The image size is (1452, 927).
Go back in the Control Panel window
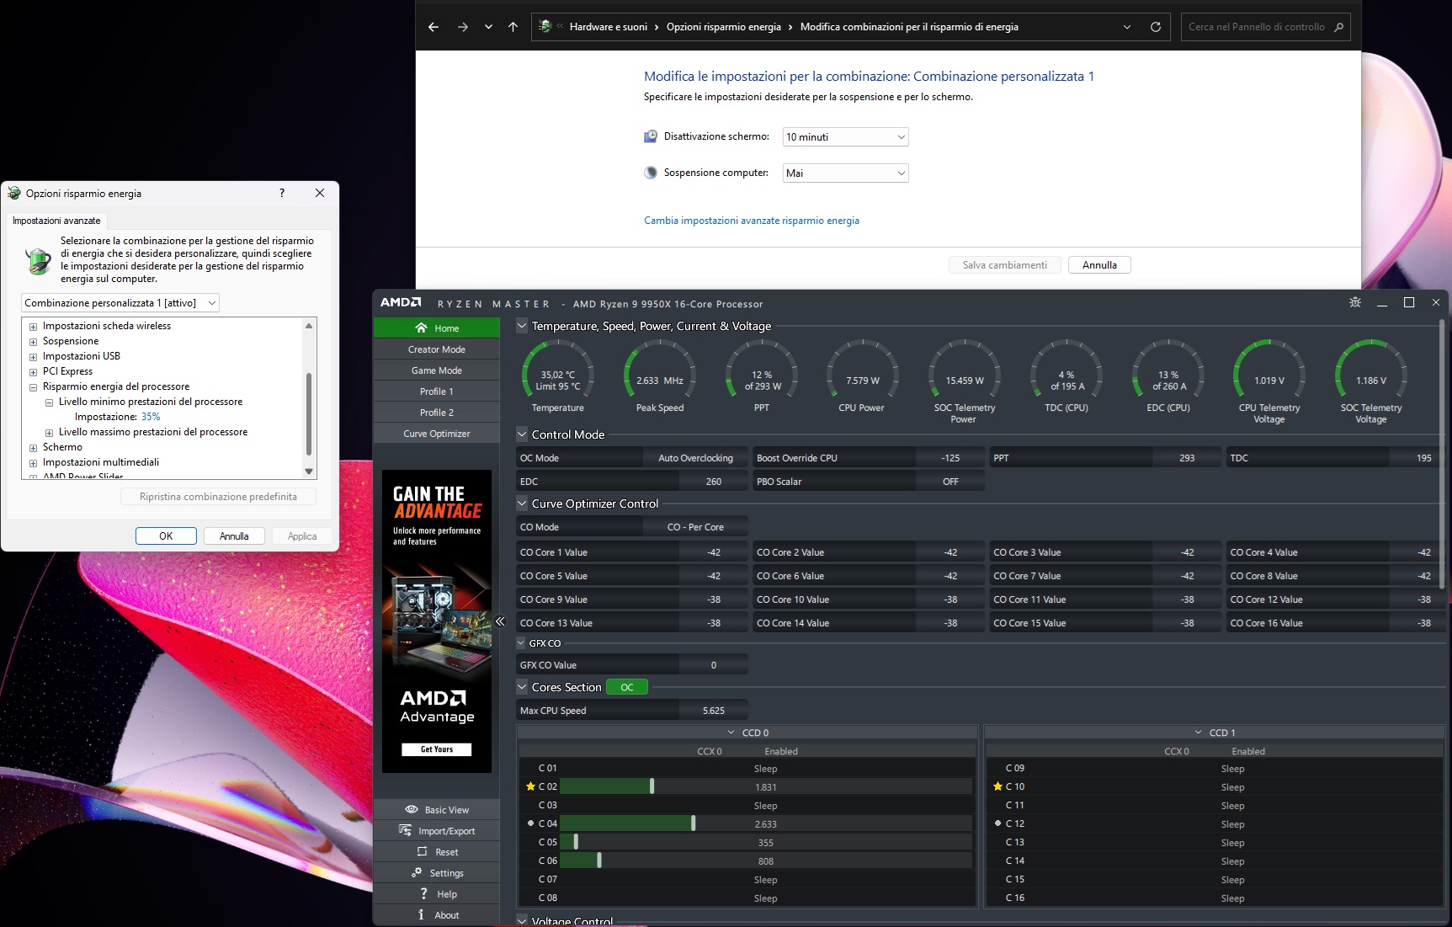(x=433, y=27)
